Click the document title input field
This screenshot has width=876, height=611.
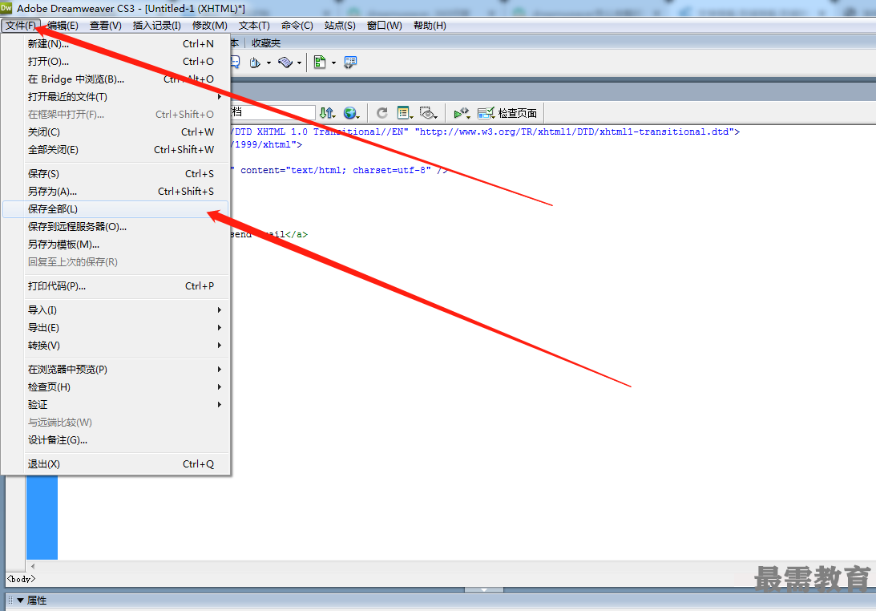(272, 112)
